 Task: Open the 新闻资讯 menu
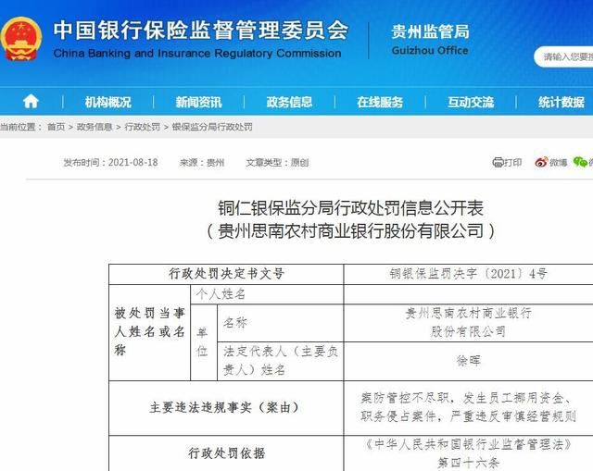click(x=198, y=102)
